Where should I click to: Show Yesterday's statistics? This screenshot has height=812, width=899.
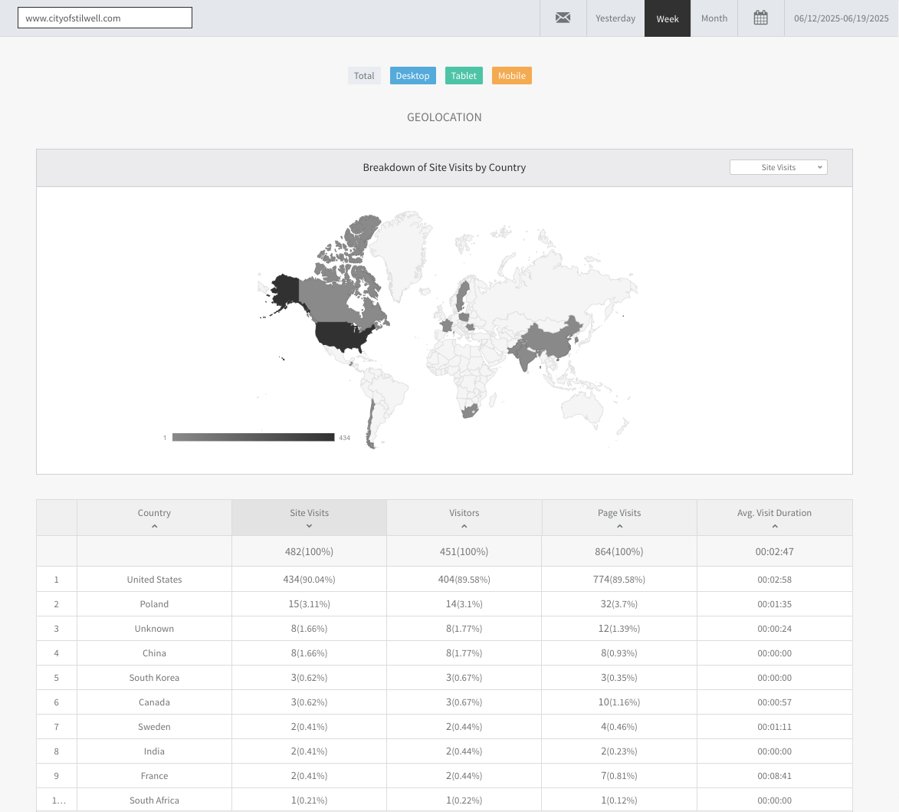tap(615, 18)
